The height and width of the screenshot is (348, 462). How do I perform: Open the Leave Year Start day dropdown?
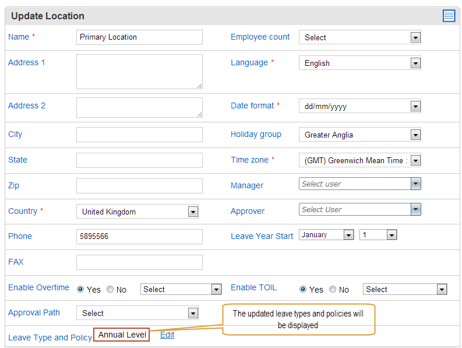pyautogui.click(x=378, y=235)
